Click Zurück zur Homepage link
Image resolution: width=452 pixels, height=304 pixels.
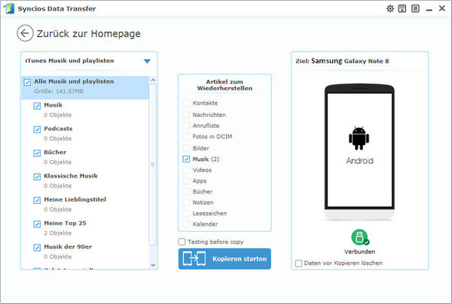[88, 34]
